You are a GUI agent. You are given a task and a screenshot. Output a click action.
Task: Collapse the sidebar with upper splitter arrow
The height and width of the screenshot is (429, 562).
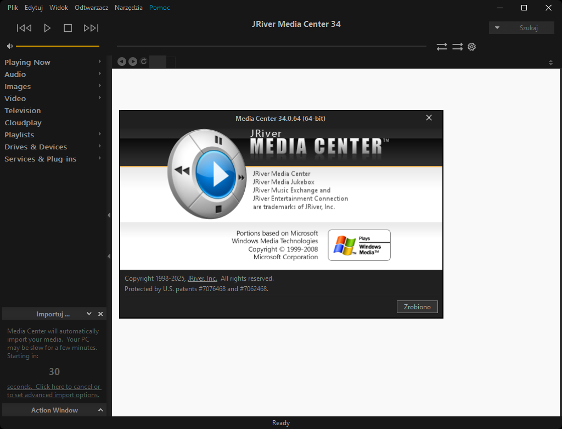tap(109, 215)
